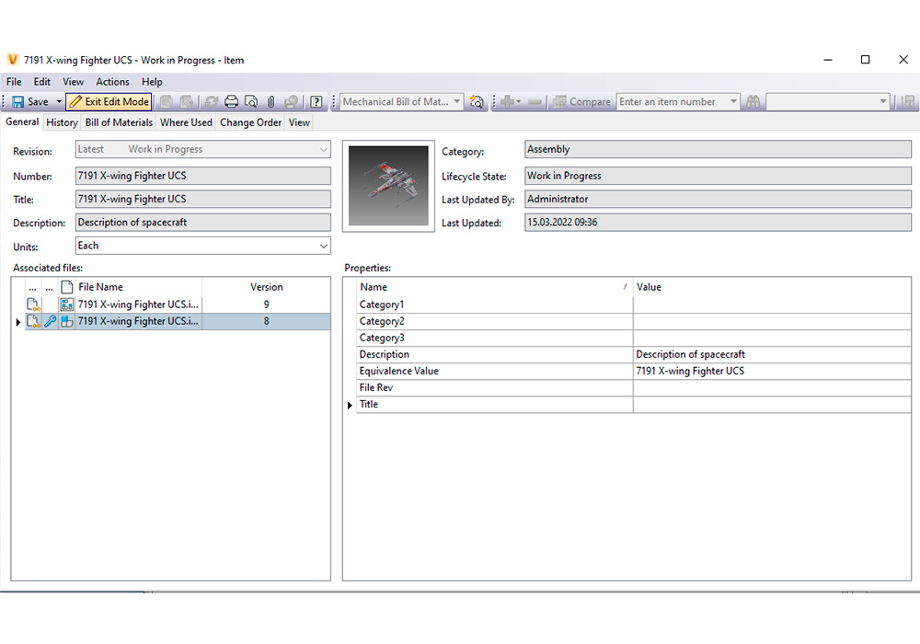Select Category1 property row
The width and height of the screenshot is (920, 644).
pyautogui.click(x=634, y=305)
